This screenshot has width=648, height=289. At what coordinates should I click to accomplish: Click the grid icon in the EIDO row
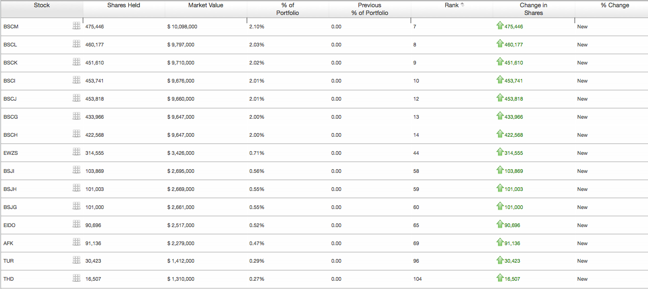(x=76, y=224)
